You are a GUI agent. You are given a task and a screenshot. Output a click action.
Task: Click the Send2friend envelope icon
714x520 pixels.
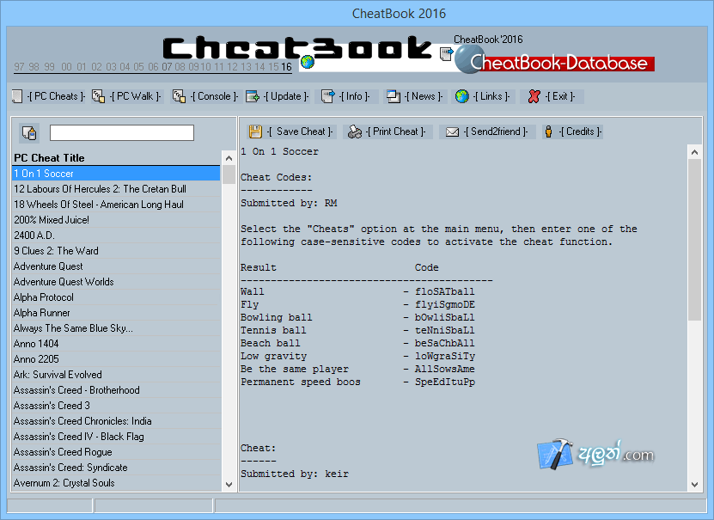[x=452, y=132]
